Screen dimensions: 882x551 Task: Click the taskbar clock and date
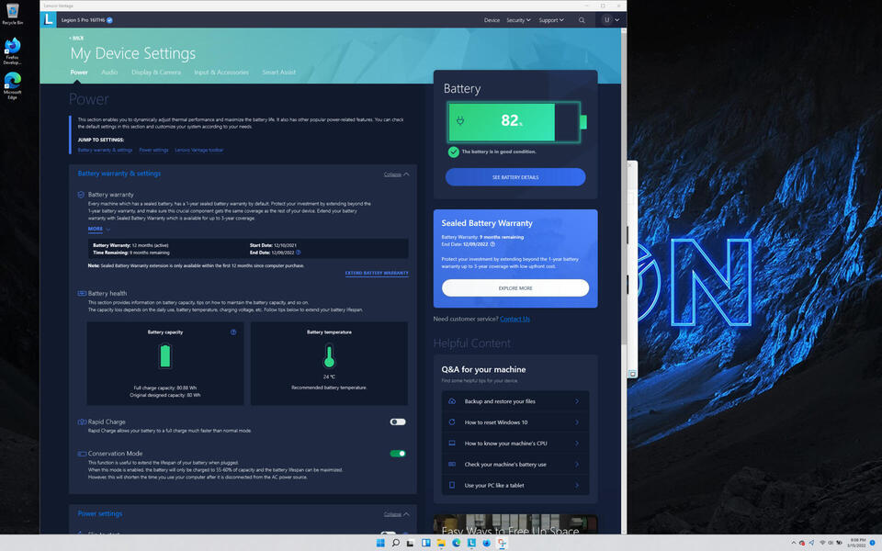coord(857,543)
